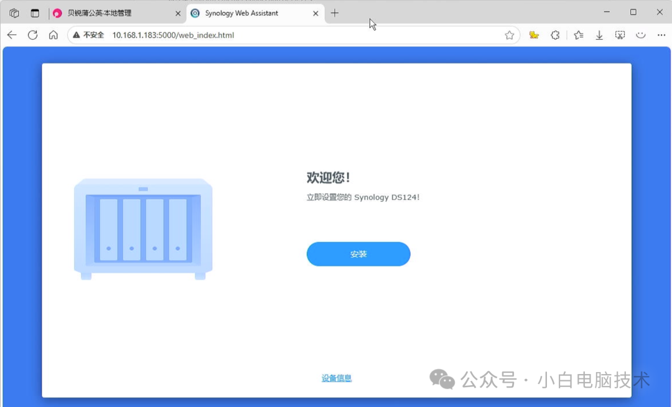The width and height of the screenshot is (672, 407).
Task: Open the browser settings ellipsis menu
Action: click(661, 35)
